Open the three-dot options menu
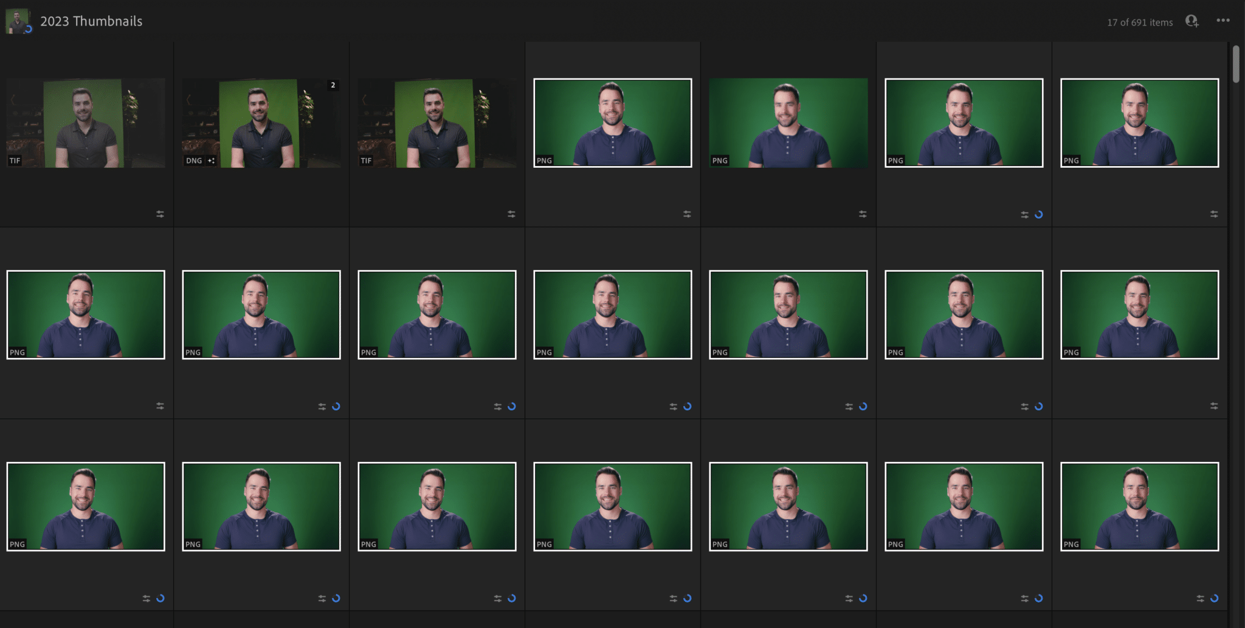Viewport: 1245px width, 628px height. click(x=1223, y=20)
